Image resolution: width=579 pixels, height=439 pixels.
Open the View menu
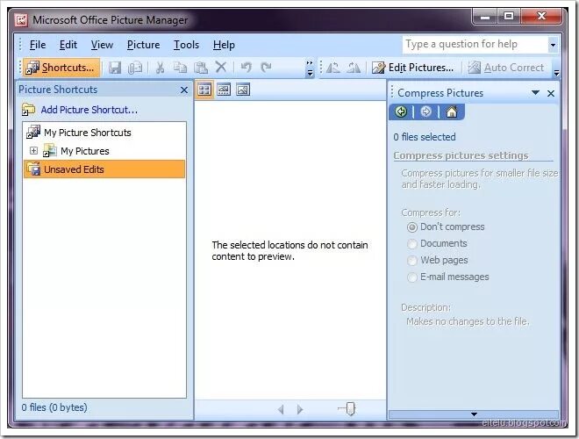(102, 45)
